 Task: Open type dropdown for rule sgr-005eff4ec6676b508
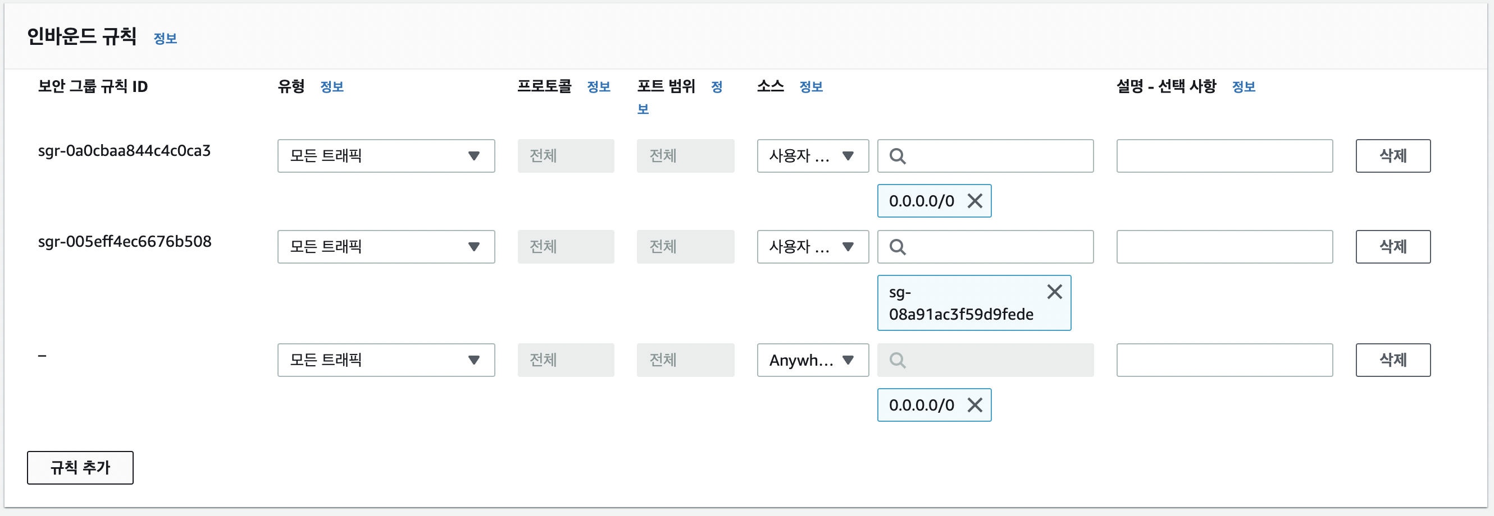(386, 247)
